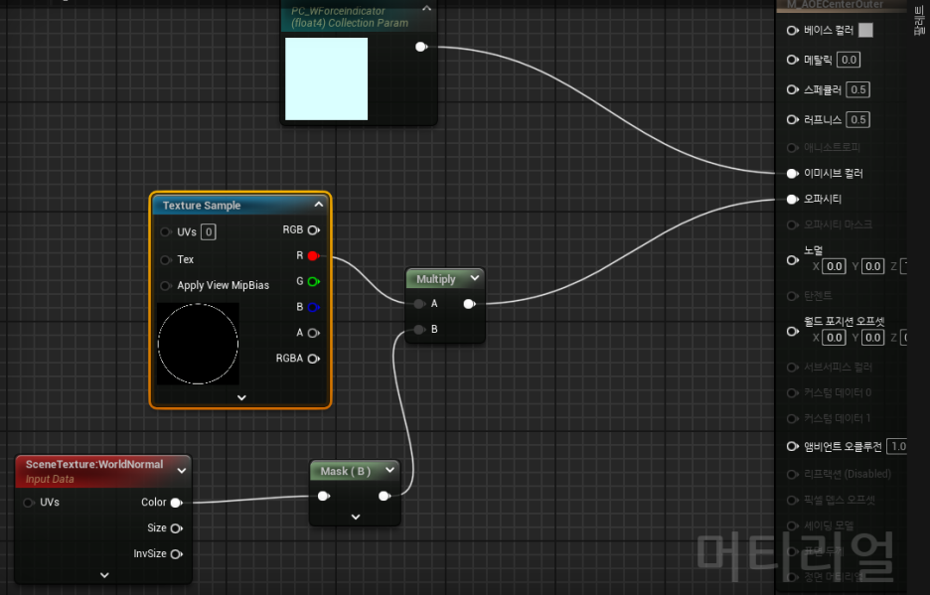Click SceneTexture Color output pin

(x=176, y=503)
